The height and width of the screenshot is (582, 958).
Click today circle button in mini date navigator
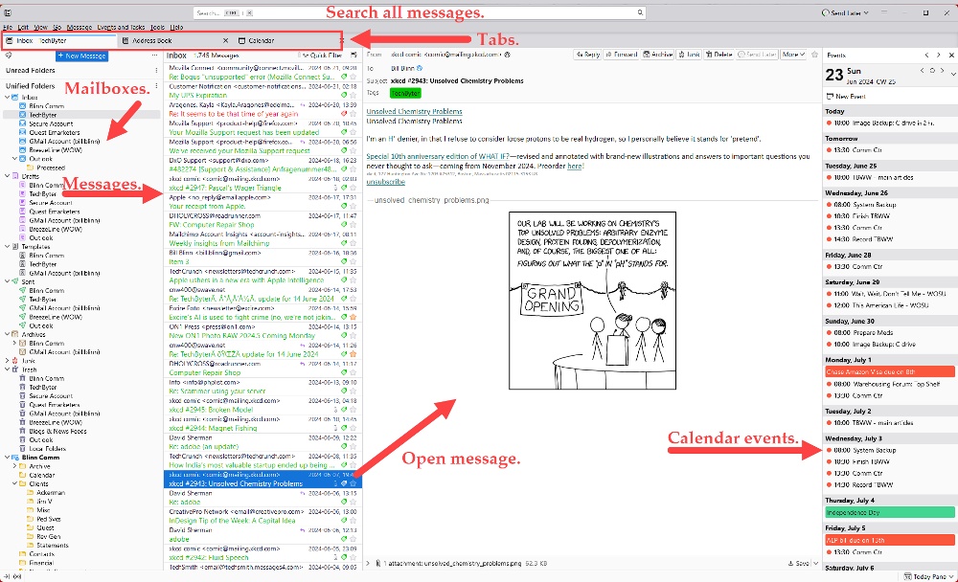click(932, 71)
